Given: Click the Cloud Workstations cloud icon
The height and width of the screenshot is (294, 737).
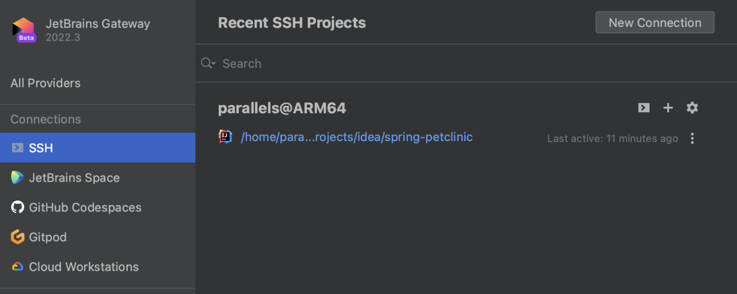Looking at the screenshot, I should click(18, 267).
